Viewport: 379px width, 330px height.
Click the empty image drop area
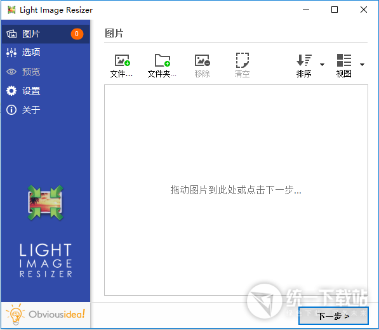[236, 190]
